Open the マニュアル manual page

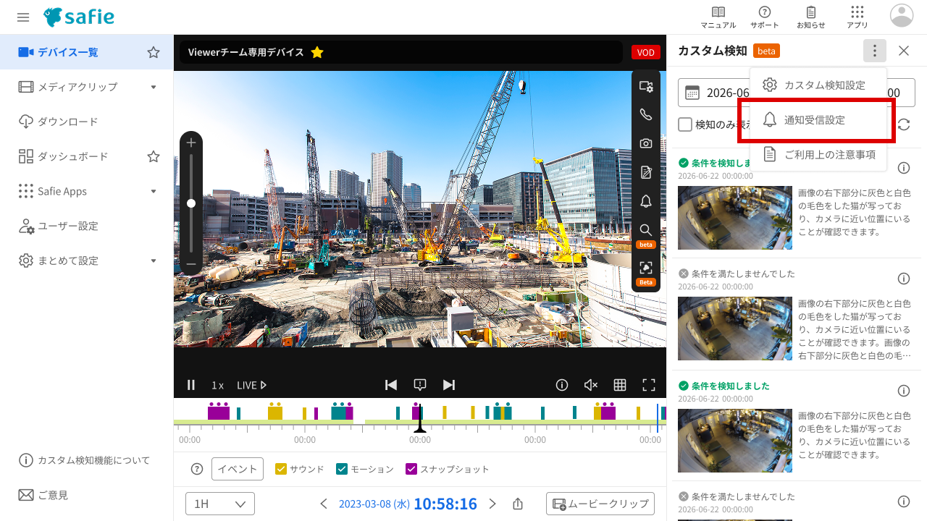[718, 17]
